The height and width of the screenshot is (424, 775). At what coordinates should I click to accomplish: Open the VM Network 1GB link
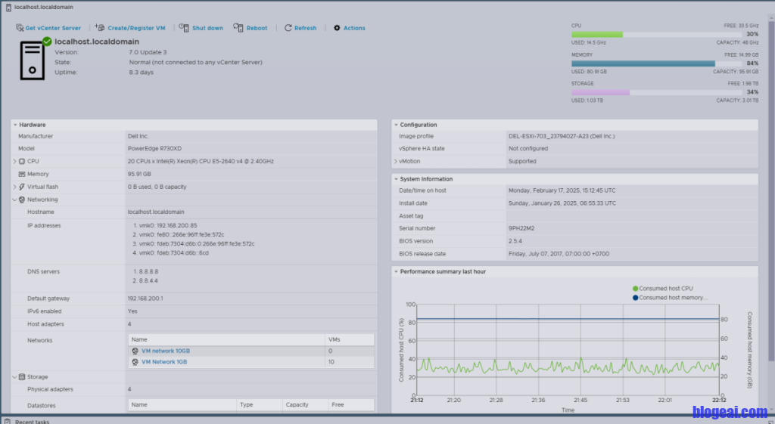coord(164,362)
